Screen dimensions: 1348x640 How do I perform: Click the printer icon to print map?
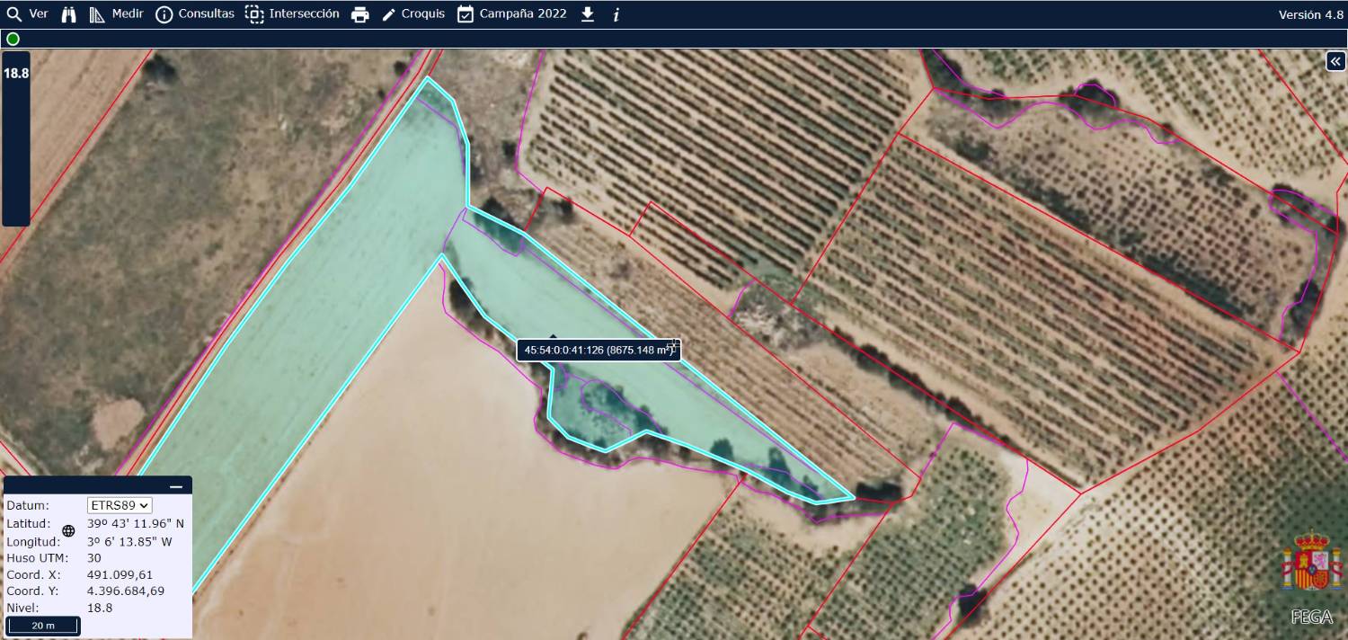[360, 14]
